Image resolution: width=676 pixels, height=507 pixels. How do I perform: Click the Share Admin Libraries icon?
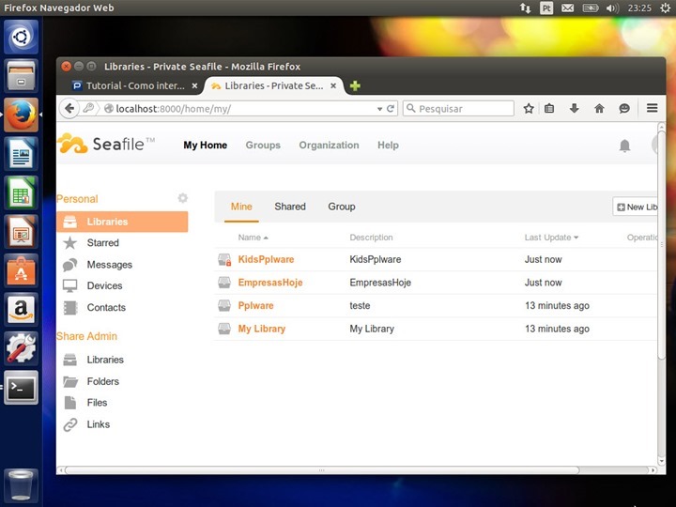[x=69, y=360]
